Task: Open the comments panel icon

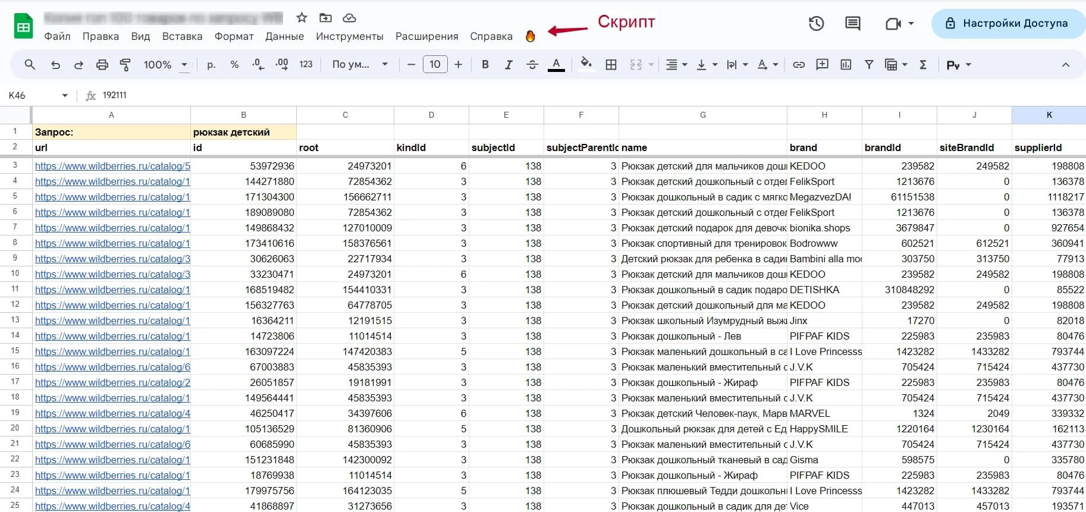Action: coord(852,24)
